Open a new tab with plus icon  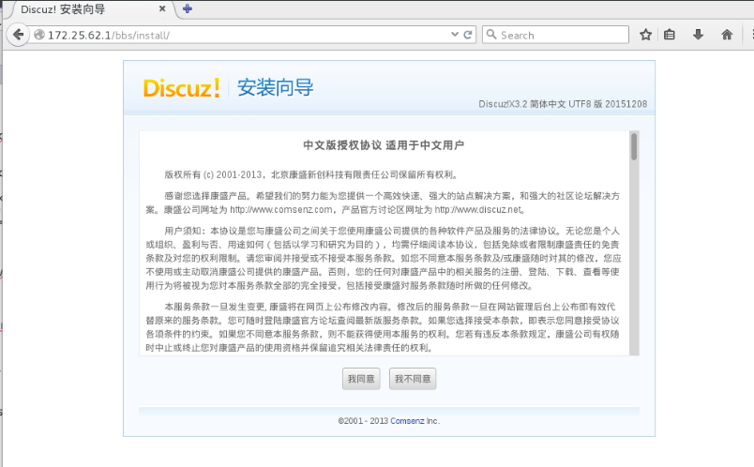(188, 8)
